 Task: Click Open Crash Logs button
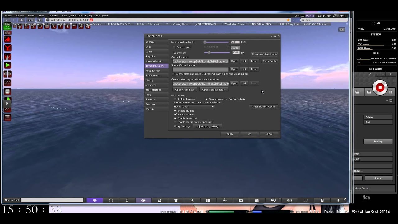tap(185, 90)
